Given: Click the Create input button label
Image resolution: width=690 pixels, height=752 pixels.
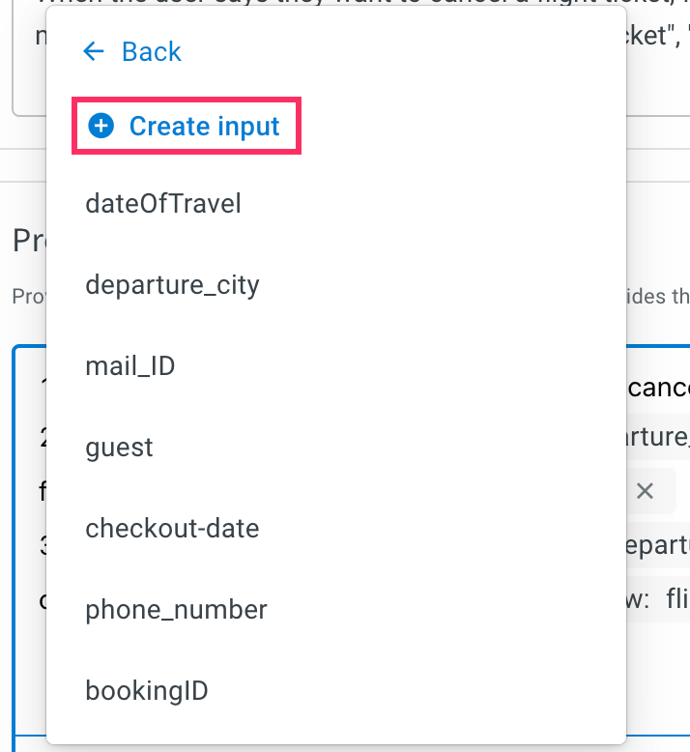Looking at the screenshot, I should click(x=204, y=126).
